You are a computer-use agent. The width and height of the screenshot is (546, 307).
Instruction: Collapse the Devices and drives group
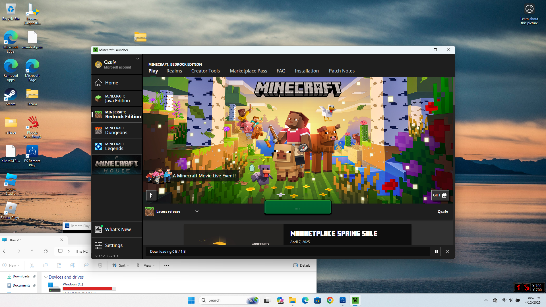pos(46,277)
